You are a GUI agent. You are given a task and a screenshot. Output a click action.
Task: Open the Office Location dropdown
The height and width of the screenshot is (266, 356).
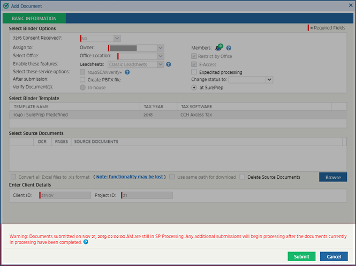click(x=160, y=56)
